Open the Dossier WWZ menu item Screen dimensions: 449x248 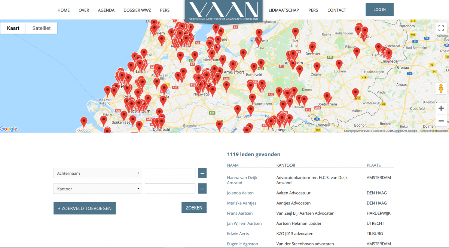[137, 10]
